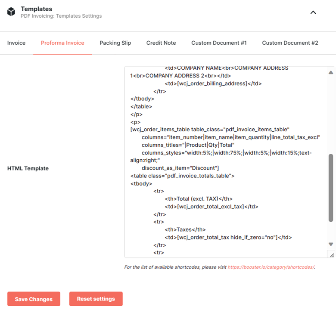Viewport: 336px width, 313px height.
Task: Click the wcj_order_total_tax hide_if_zero line
Action: click(228, 237)
